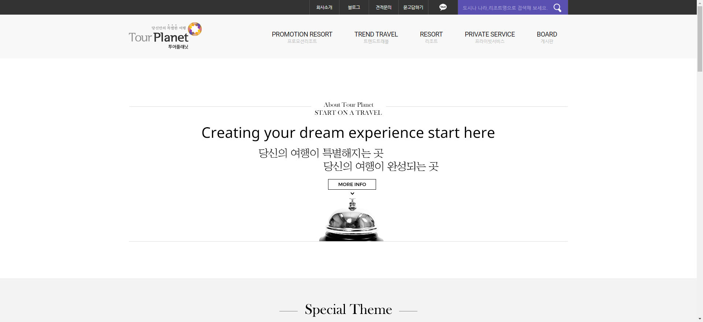Open the BOARD menu
Screen dimensions: 703x322
pyautogui.click(x=547, y=35)
